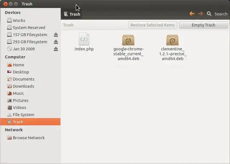
Task: Click the System Reserved drive icon
Action: coord(9,27)
